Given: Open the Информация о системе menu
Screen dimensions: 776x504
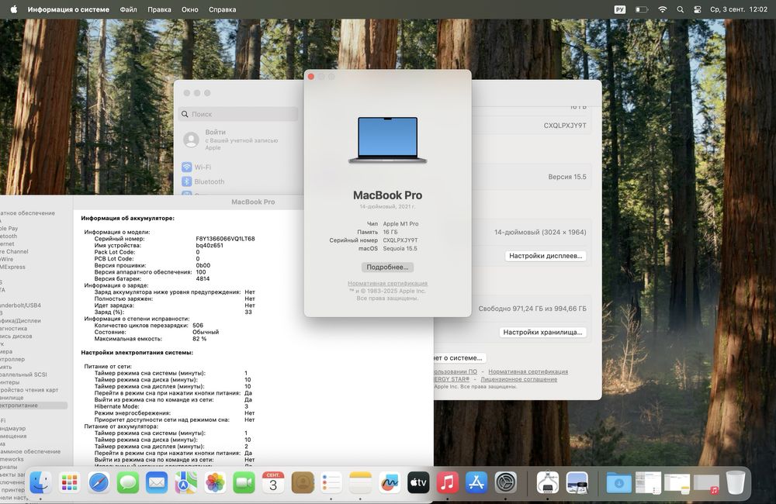Looking at the screenshot, I should pos(68,9).
